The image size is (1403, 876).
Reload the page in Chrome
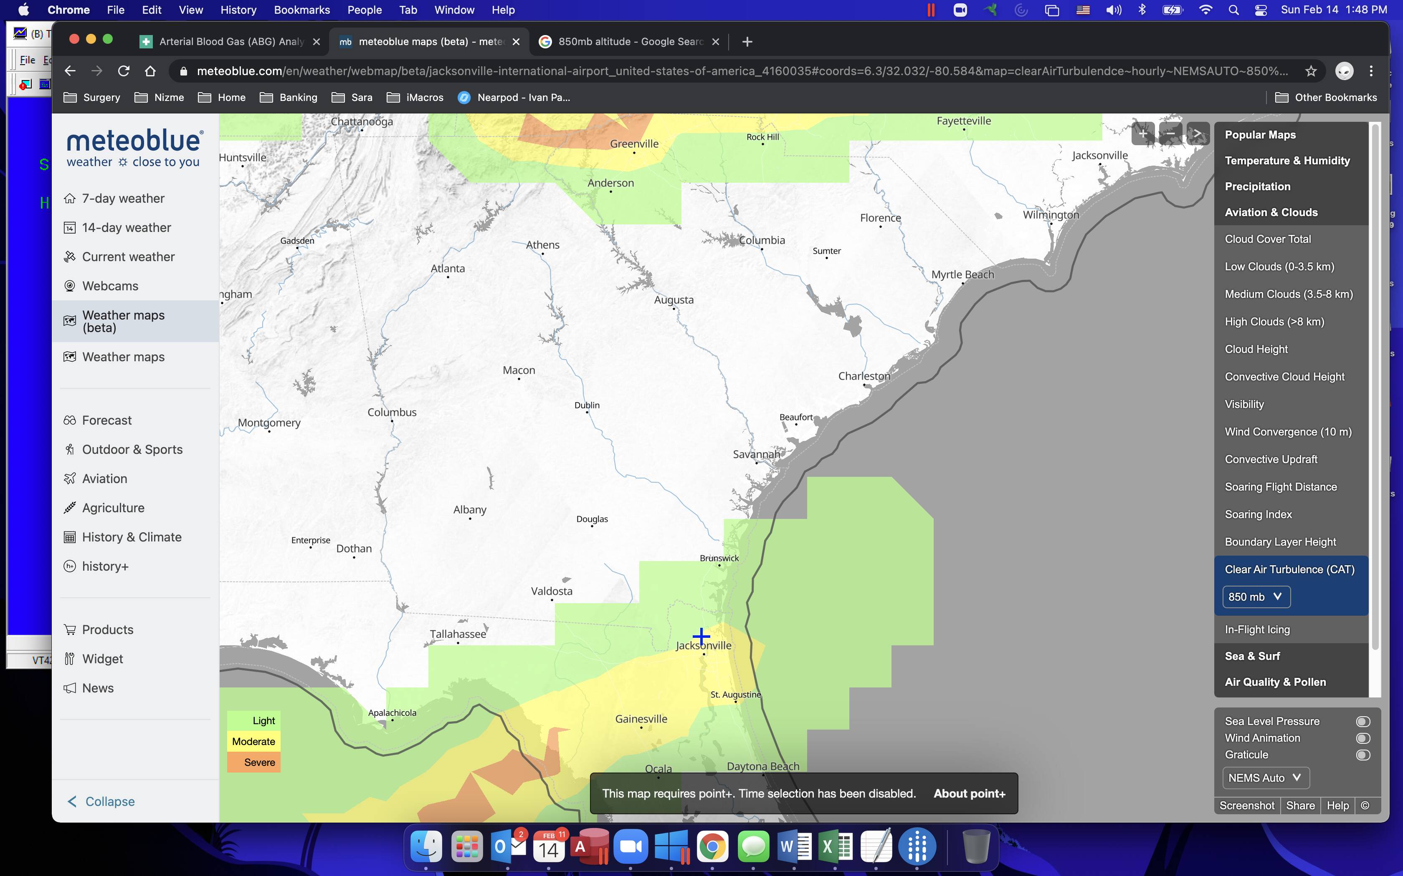point(124,70)
